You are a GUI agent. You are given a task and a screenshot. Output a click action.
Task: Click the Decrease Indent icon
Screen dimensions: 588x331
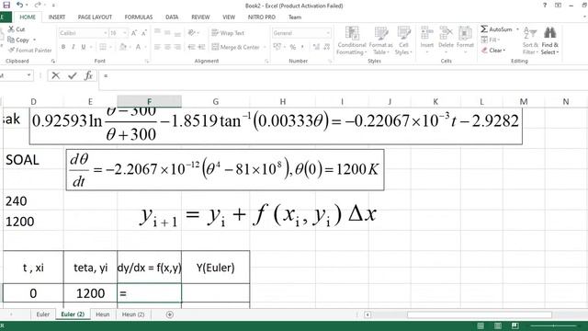coord(191,47)
